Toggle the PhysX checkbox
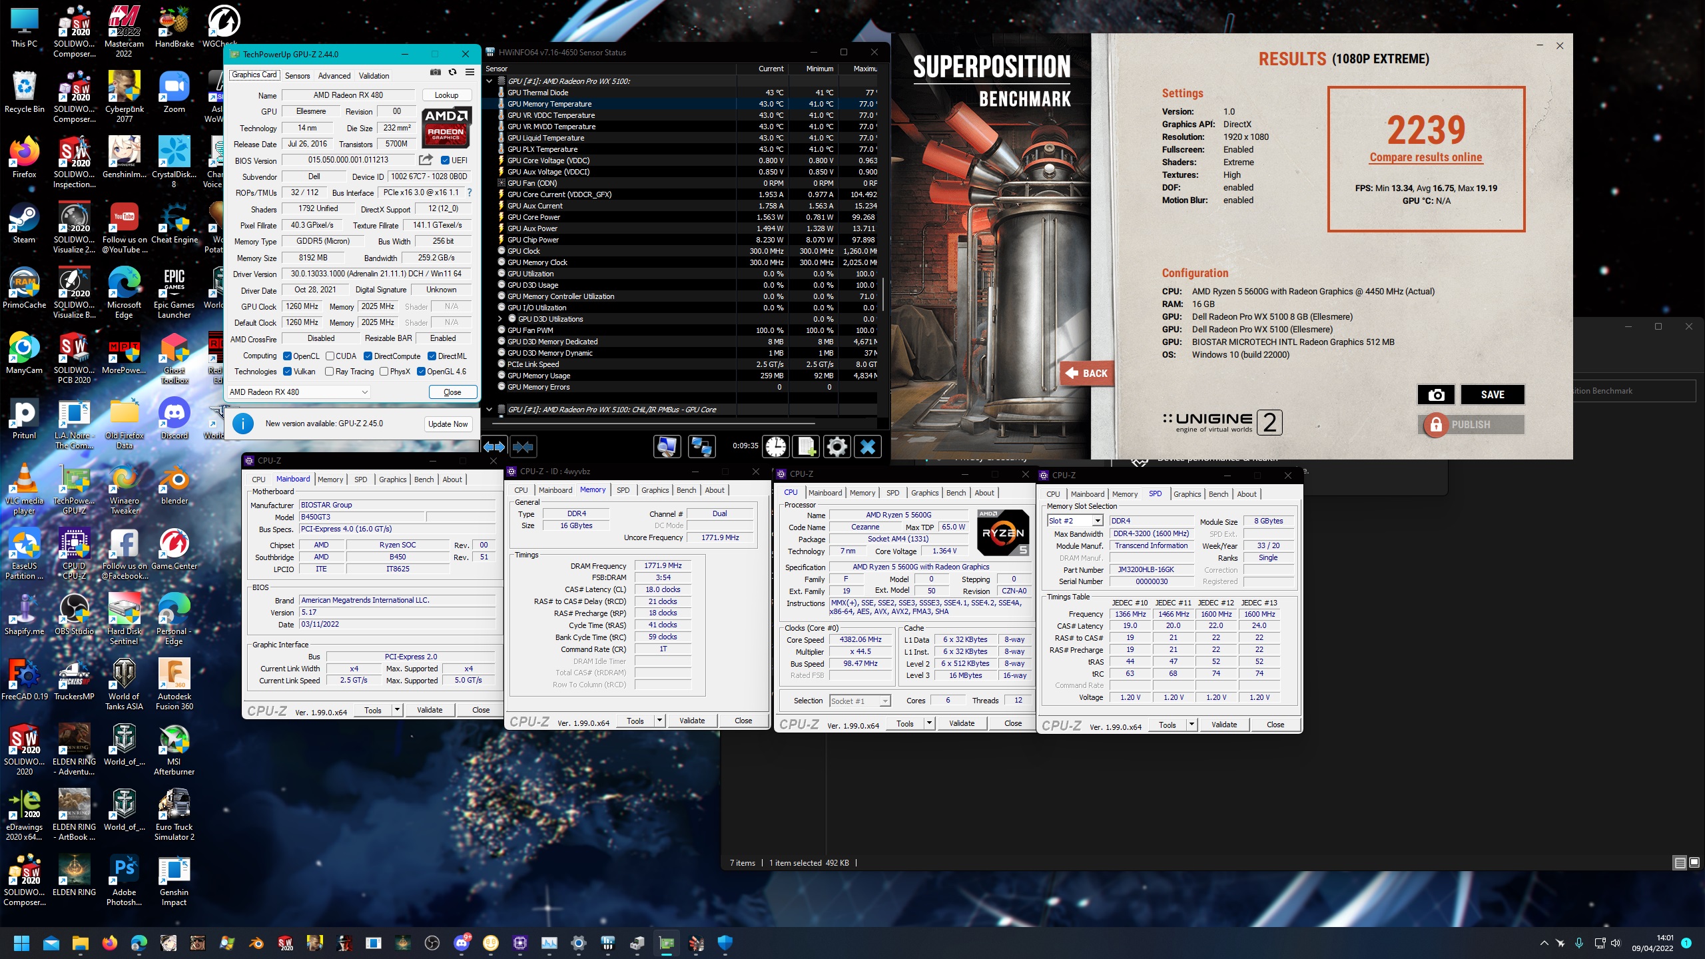 [x=384, y=372]
